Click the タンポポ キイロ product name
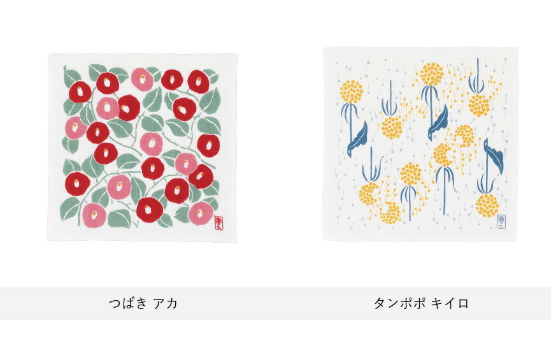The image size is (551, 346). coord(421,303)
